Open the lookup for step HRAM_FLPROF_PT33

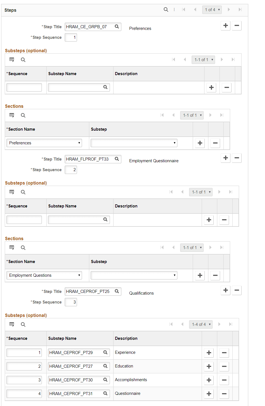(117, 159)
